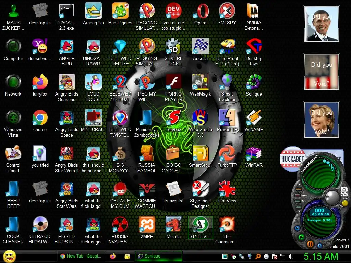Open Angry Birds Space shortcut
Image resolution: width=351 pixels, height=263 pixels.
point(67,123)
